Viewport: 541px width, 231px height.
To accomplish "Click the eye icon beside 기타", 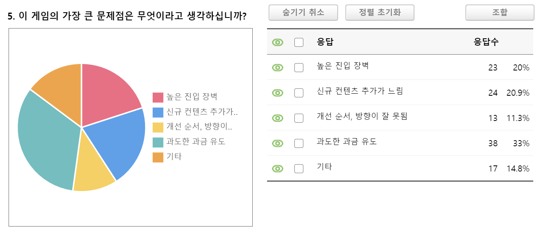I will click(x=278, y=169).
